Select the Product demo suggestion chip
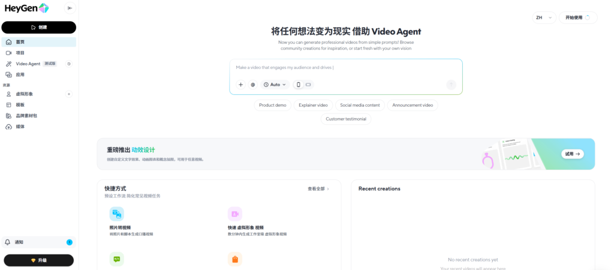The height and width of the screenshot is (270, 614). click(273, 105)
